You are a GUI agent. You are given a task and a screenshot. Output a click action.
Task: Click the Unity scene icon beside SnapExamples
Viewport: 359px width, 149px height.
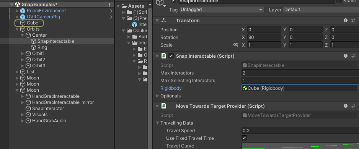point(17,5)
